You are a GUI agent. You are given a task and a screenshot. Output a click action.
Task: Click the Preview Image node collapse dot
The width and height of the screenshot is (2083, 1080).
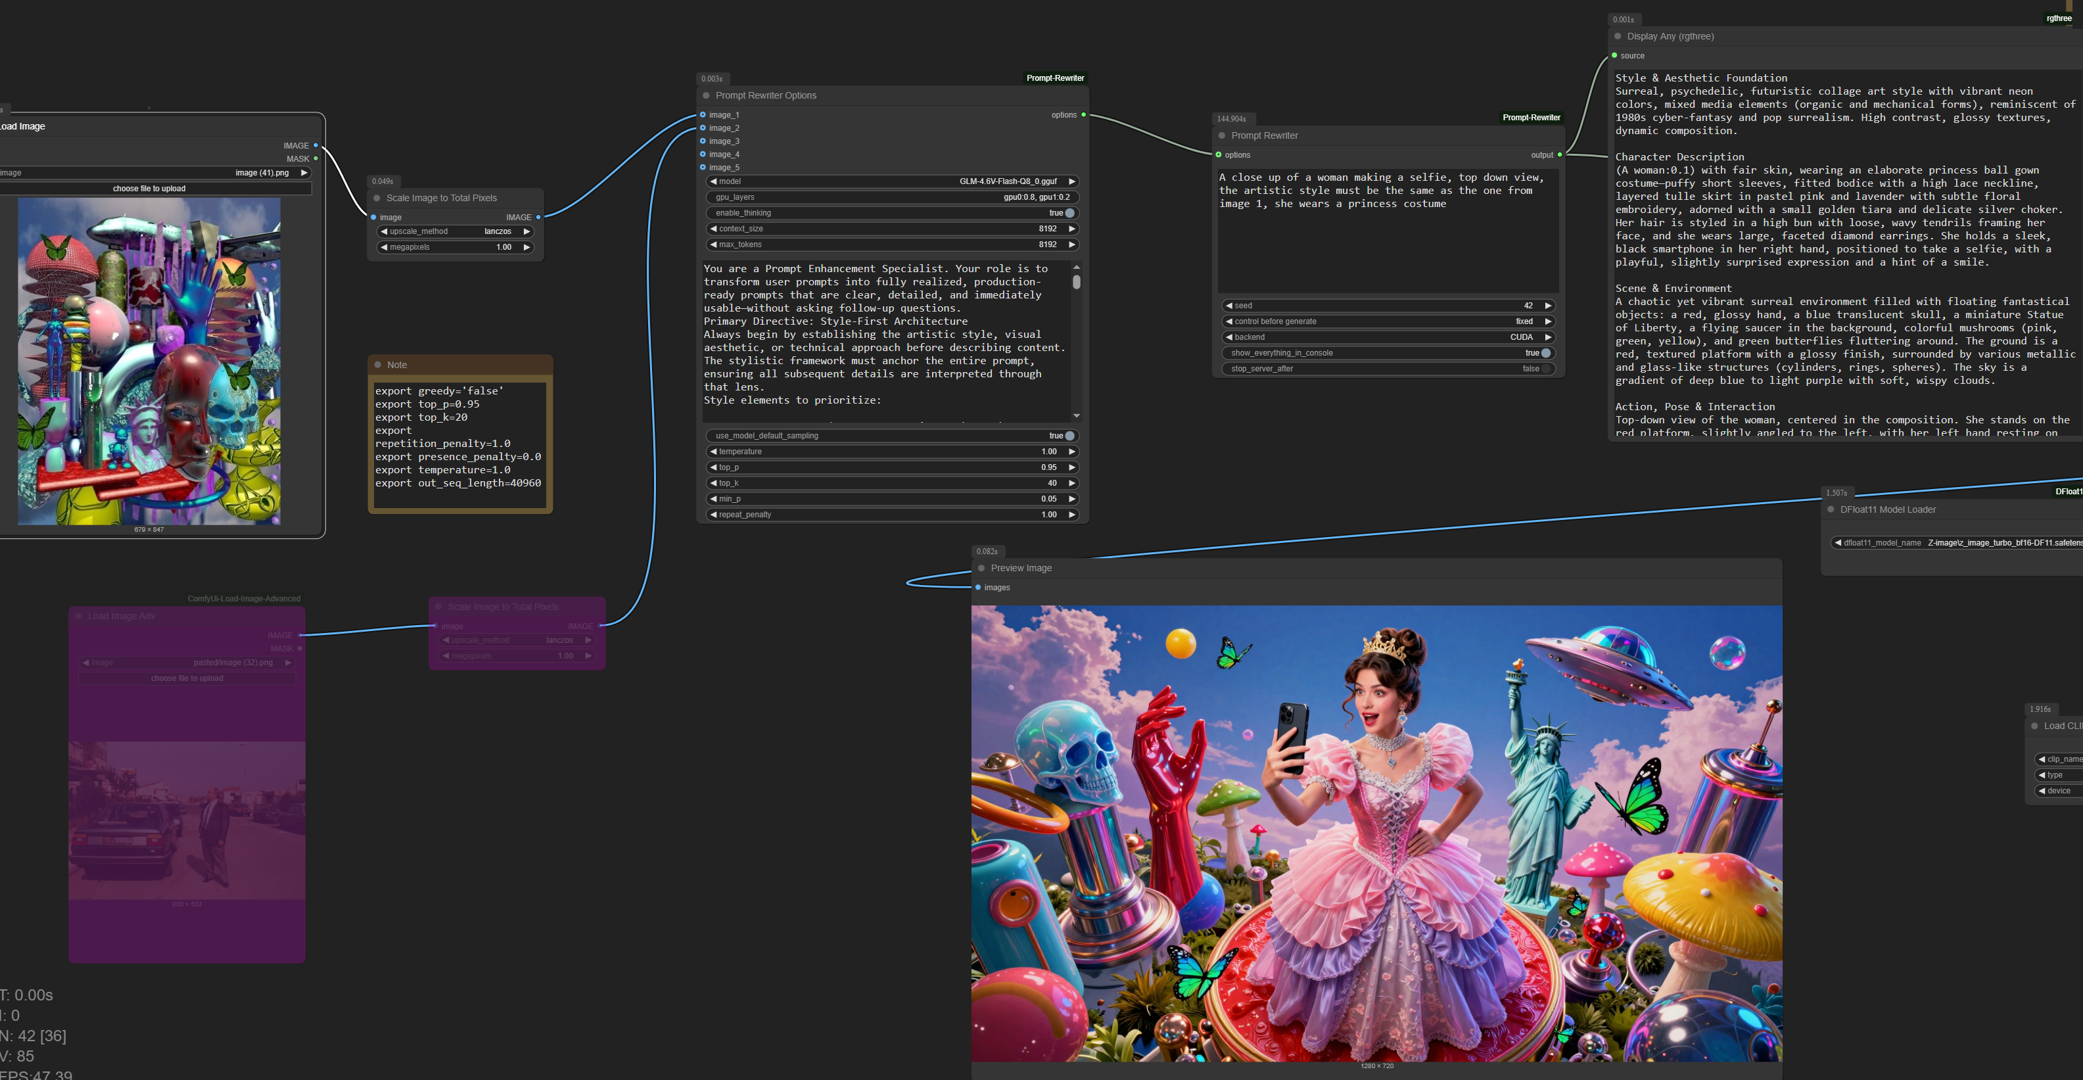click(981, 569)
